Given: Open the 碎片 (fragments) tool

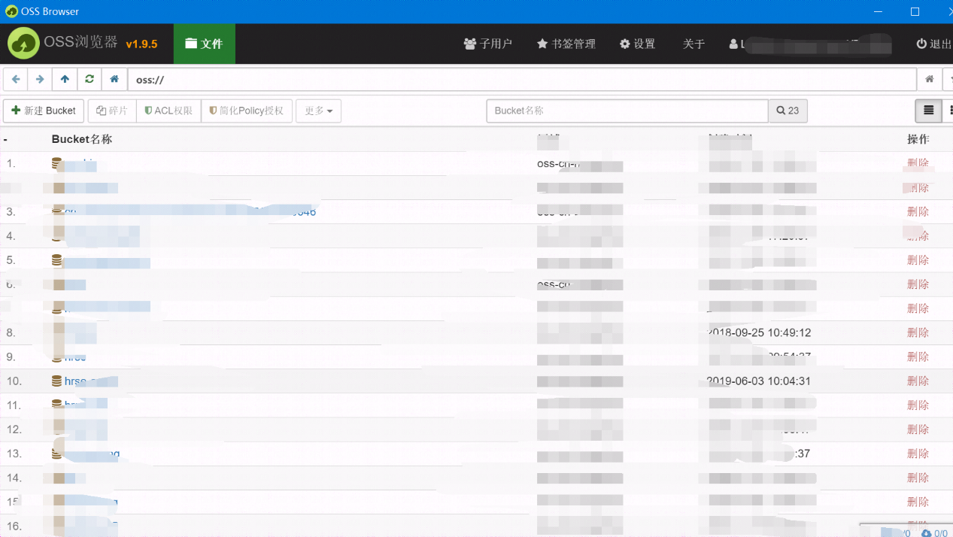Looking at the screenshot, I should (111, 111).
